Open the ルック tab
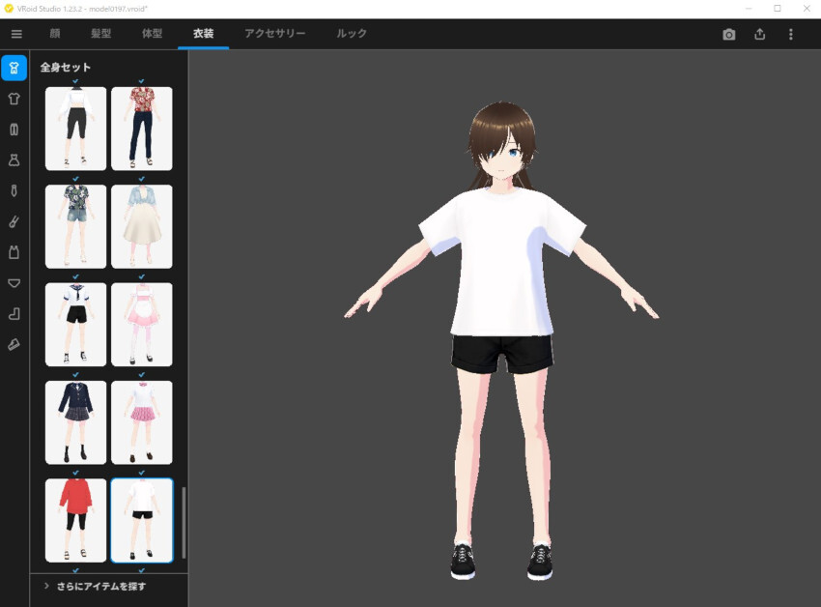This screenshot has width=821, height=607. (x=352, y=34)
